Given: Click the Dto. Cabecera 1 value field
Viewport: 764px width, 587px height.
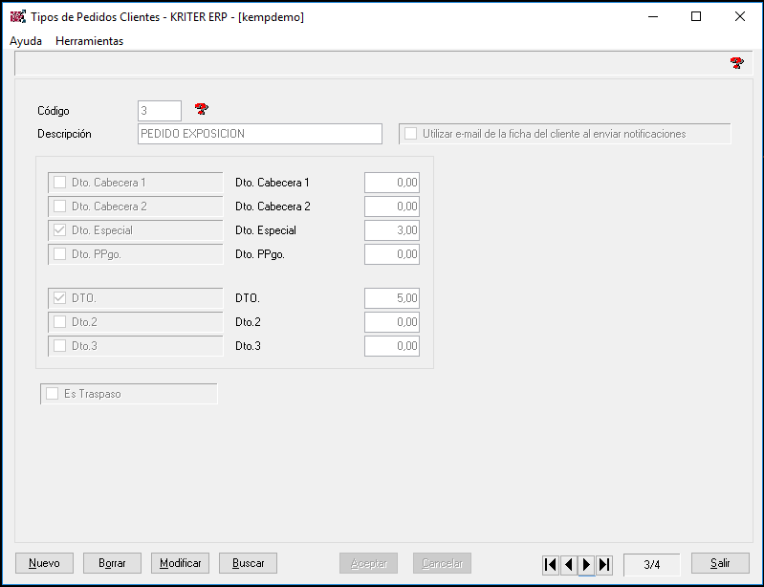Looking at the screenshot, I should (392, 183).
